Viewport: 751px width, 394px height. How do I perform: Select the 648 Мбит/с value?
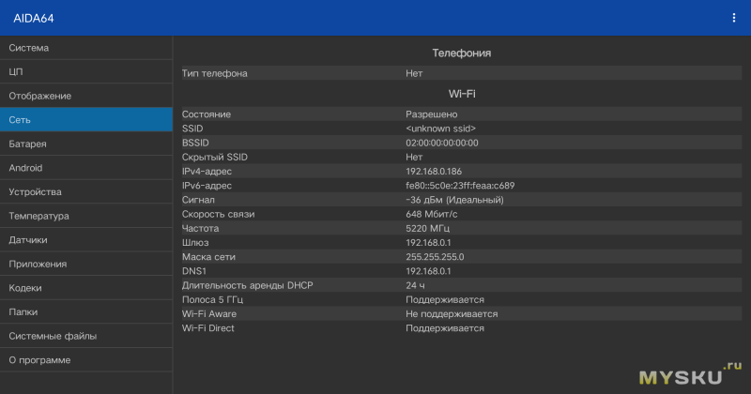click(431, 214)
